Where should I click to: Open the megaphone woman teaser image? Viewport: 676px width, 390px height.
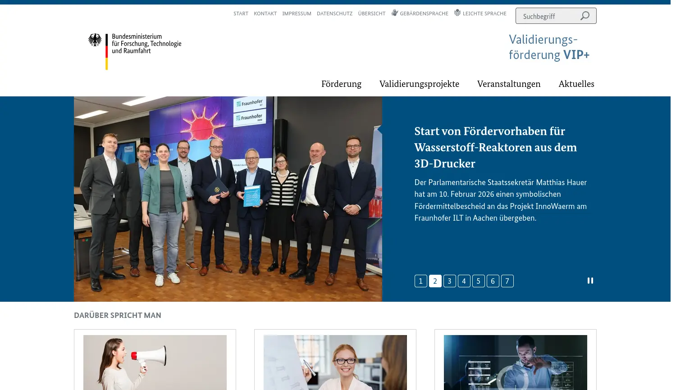pyautogui.click(x=155, y=363)
